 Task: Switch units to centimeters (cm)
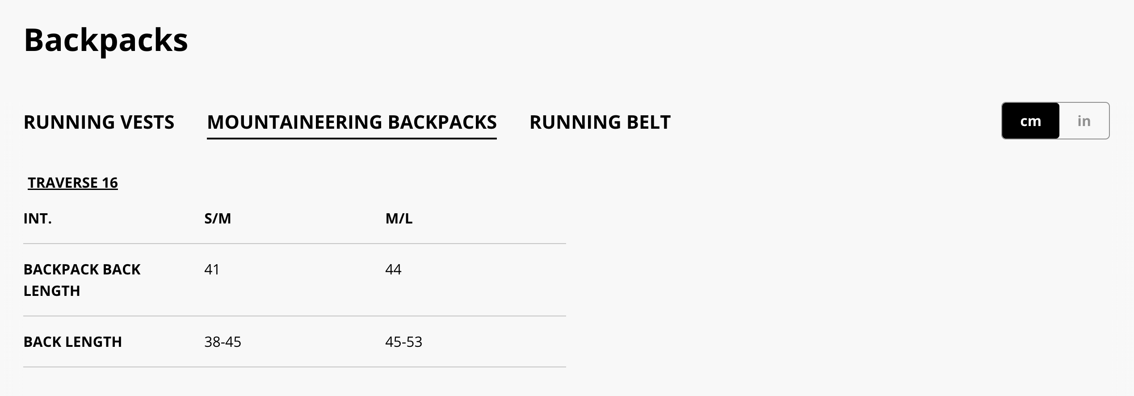coord(1030,121)
